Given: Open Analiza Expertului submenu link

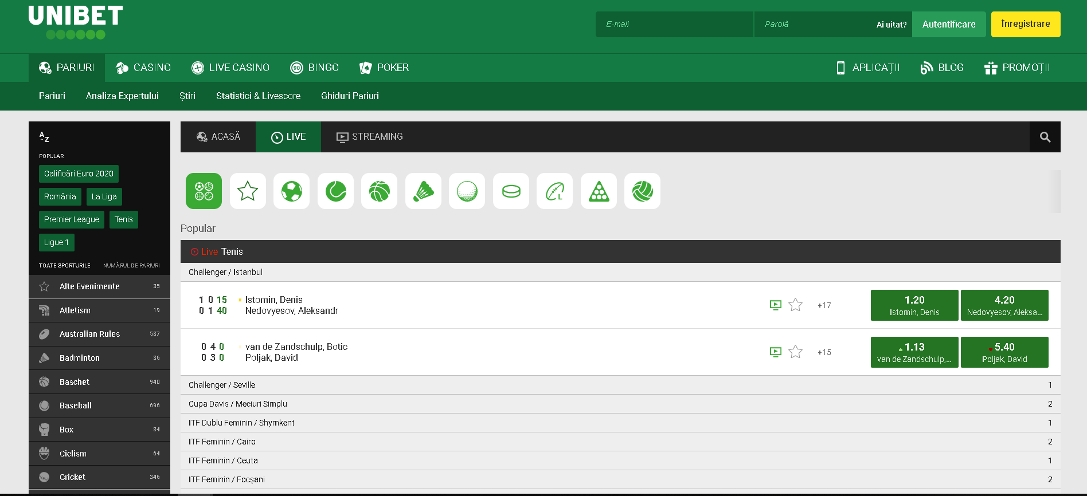Looking at the screenshot, I should click(122, 96).
